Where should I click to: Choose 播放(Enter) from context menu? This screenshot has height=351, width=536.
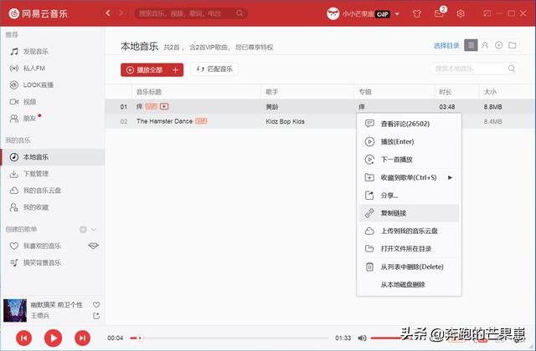409,141
